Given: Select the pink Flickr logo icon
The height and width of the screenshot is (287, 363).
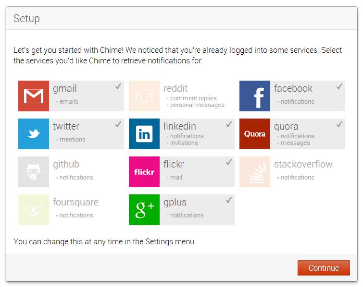Looking at the screenshot, I should (144, 172).
